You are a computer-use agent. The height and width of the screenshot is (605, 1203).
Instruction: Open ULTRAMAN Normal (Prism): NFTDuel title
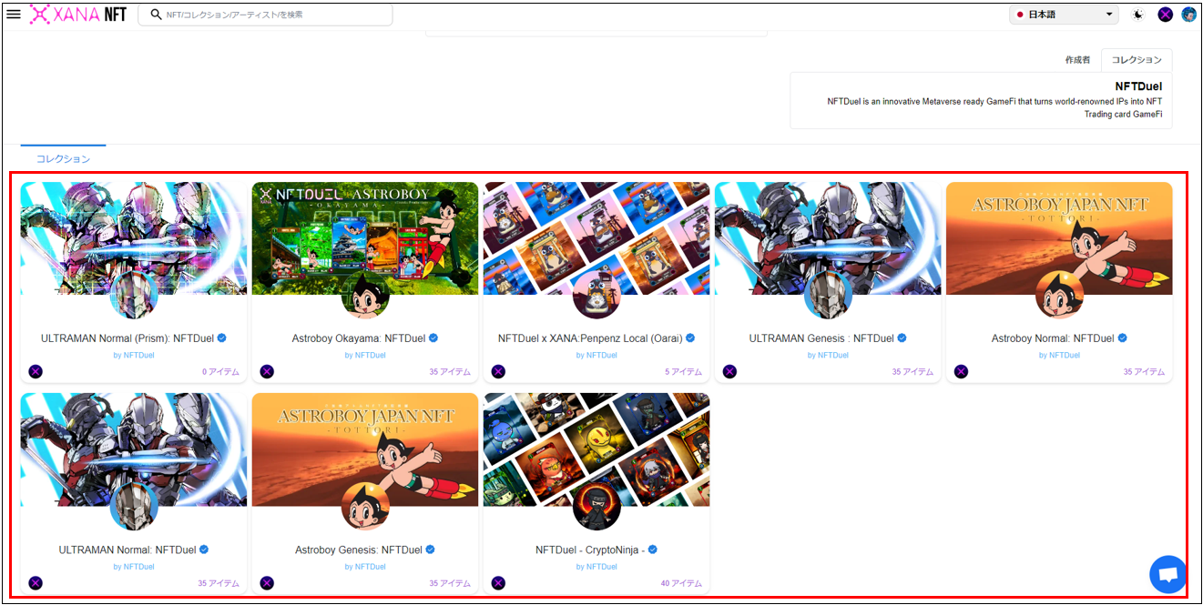[127, 338]
